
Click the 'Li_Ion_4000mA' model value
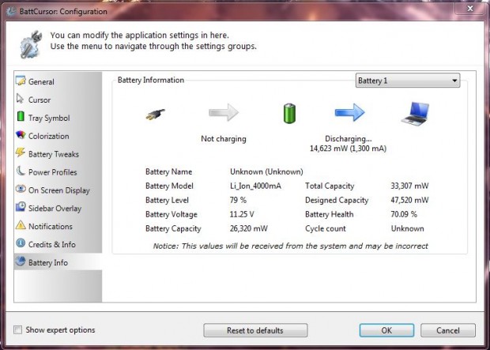click(x=255, y=186)
